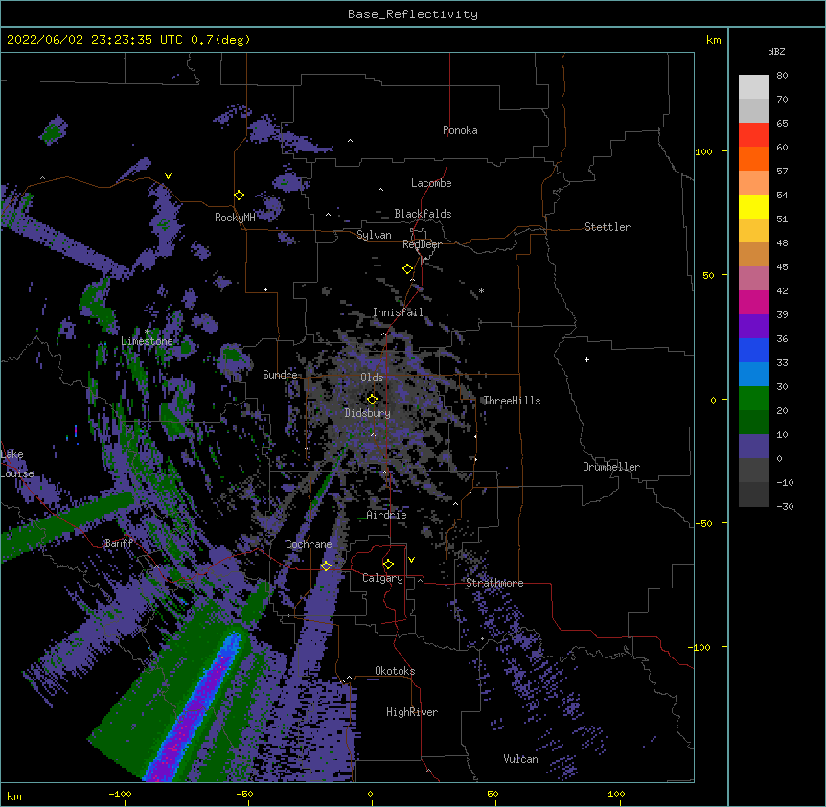Click the RockyMH label

[x=235, y=218]
